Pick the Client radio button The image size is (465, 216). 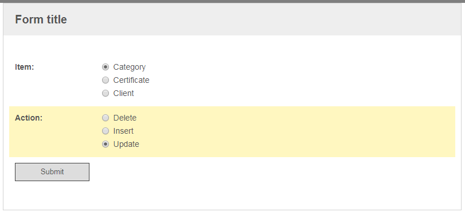click(x=105, y=93)
